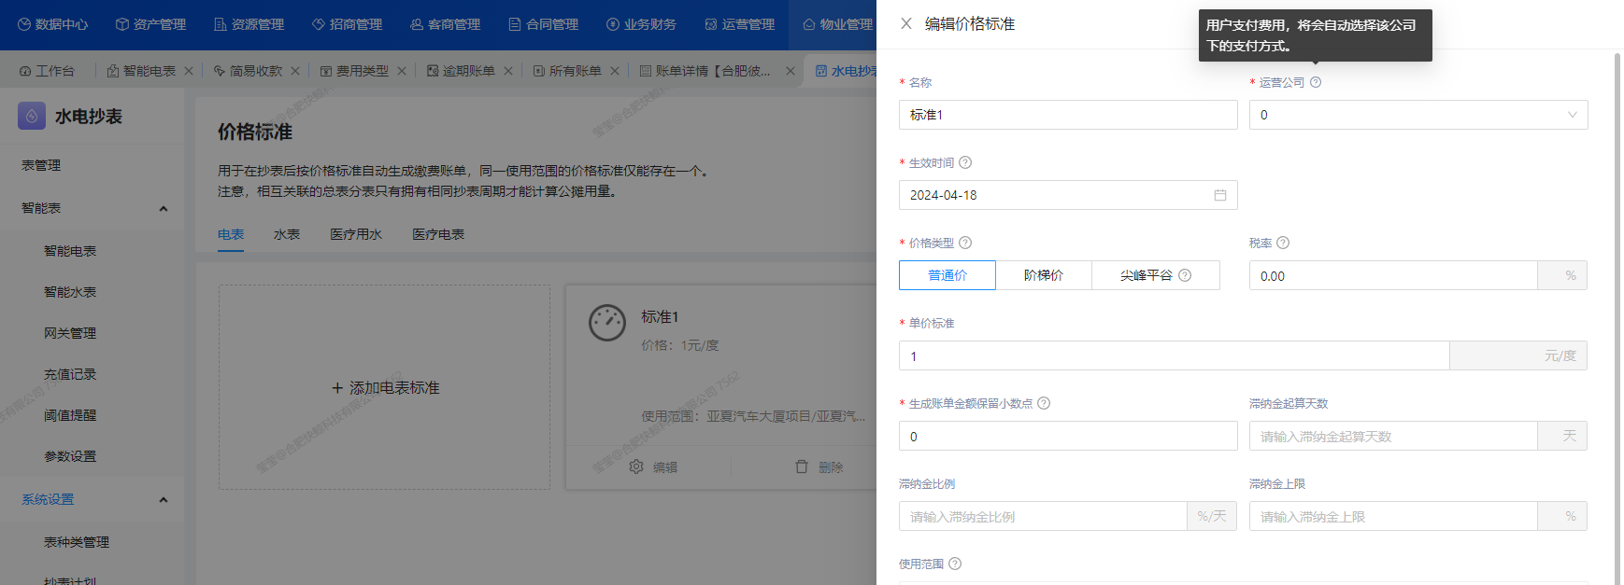The height and width of the screenshot is (585, 1624).
Task: Click the gear icon beside 编辑
Action: tap(636, 467)
